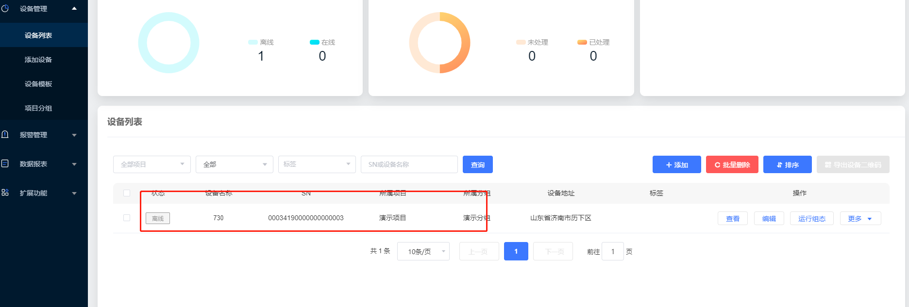This screenshot has width=909, height=307.
Task: Click the extended functions grid icon
Action: [5, 193]
